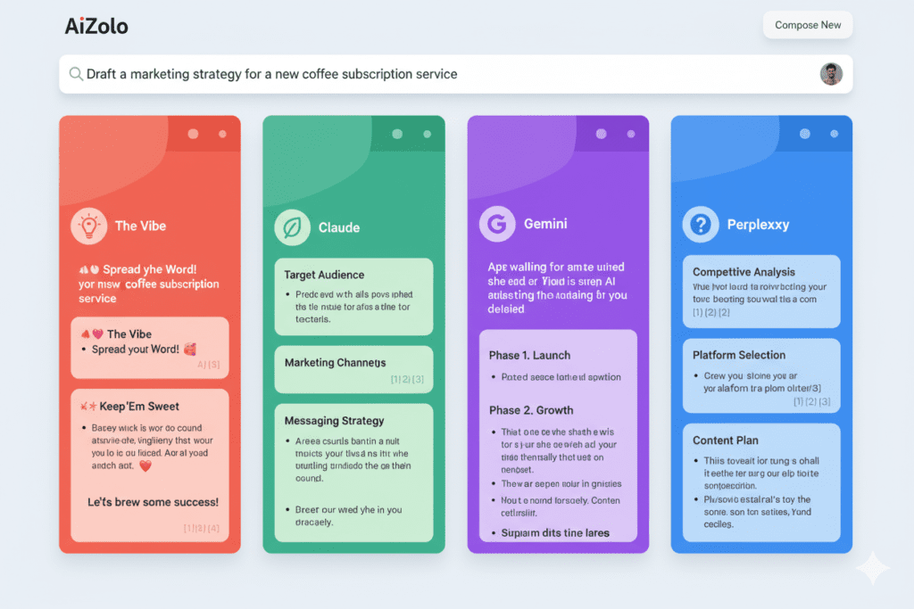Click the Claude leaf icon
This screenshot has height=609, width=914.
point(292,227)
